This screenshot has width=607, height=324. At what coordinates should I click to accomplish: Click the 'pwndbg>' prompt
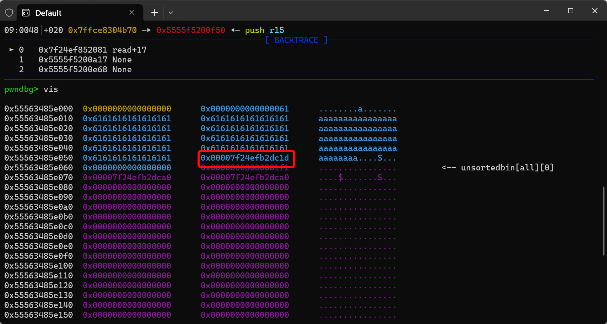(x=21, y=89)
